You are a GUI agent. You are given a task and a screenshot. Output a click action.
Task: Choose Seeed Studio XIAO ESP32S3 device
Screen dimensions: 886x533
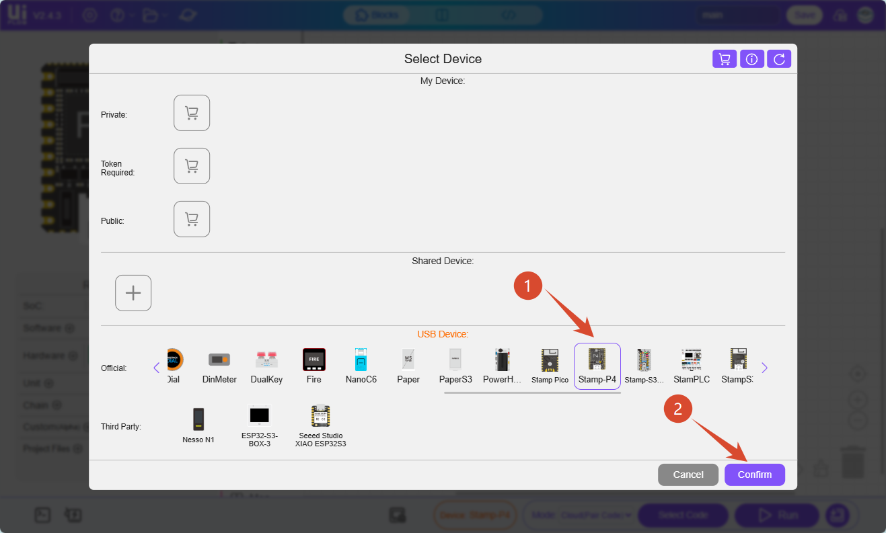click(320, 425)
